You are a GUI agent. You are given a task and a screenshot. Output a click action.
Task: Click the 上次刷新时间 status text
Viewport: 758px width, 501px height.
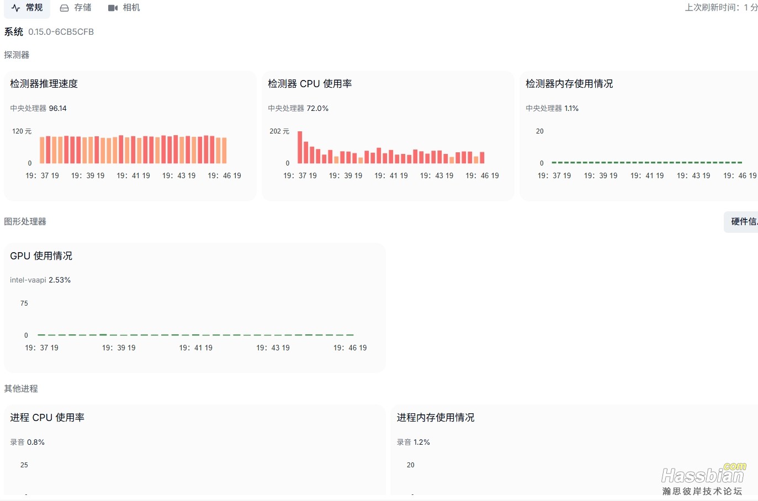[x=721, y=7]
